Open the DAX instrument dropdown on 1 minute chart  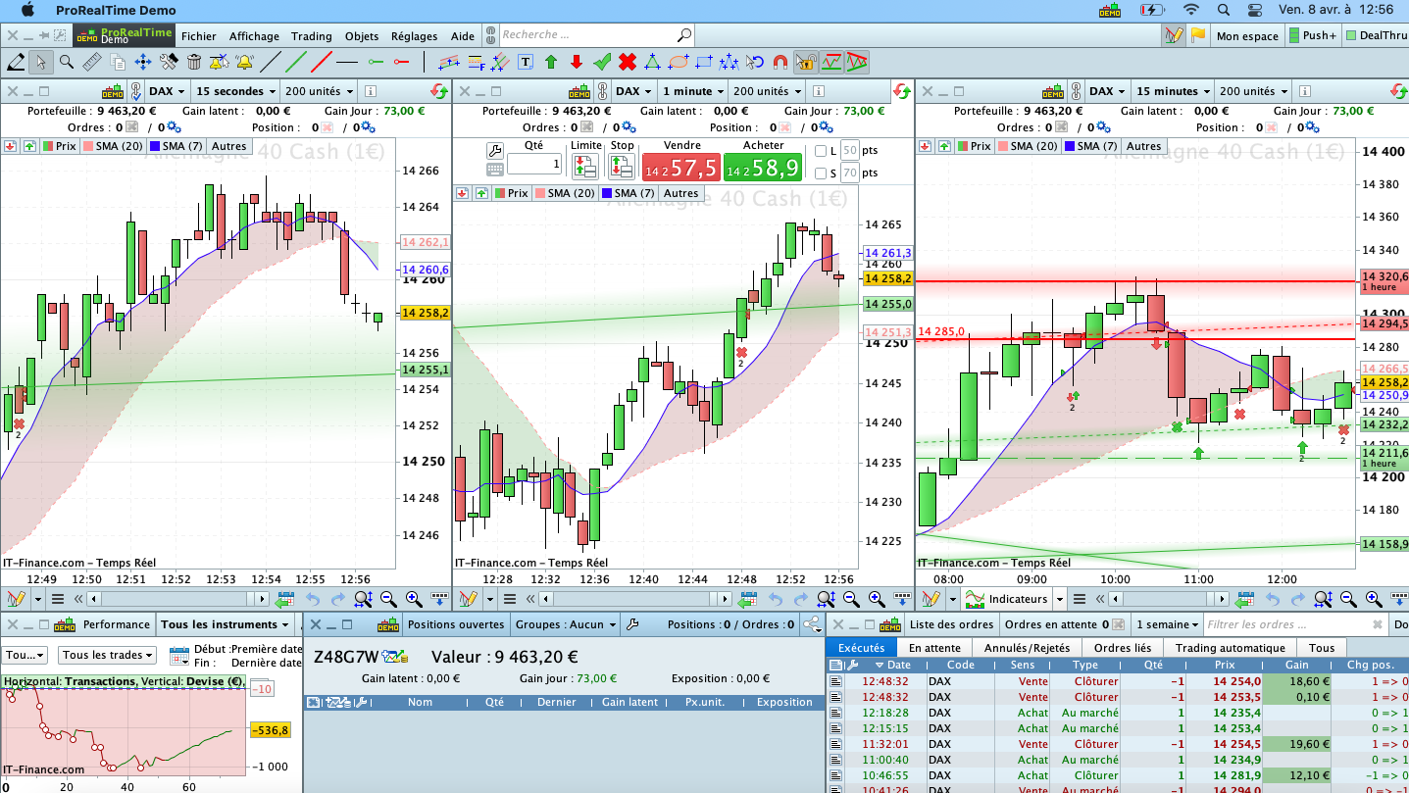coord(633,91)
